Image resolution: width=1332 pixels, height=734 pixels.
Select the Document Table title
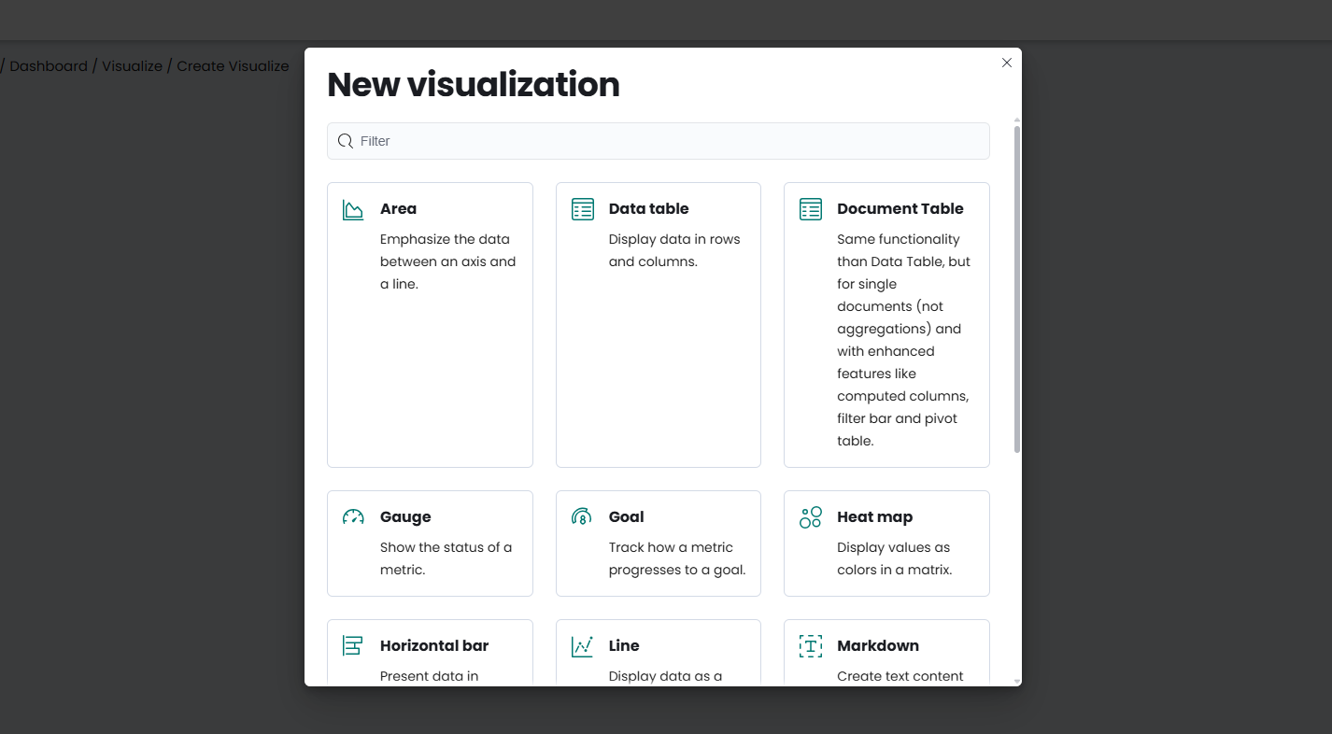tap(900, 209)
